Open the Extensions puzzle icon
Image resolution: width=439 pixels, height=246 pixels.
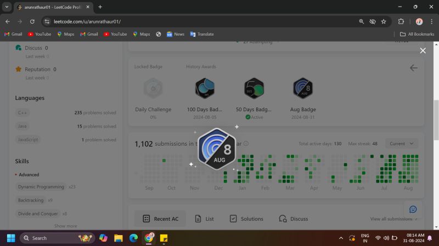[401, 21]
